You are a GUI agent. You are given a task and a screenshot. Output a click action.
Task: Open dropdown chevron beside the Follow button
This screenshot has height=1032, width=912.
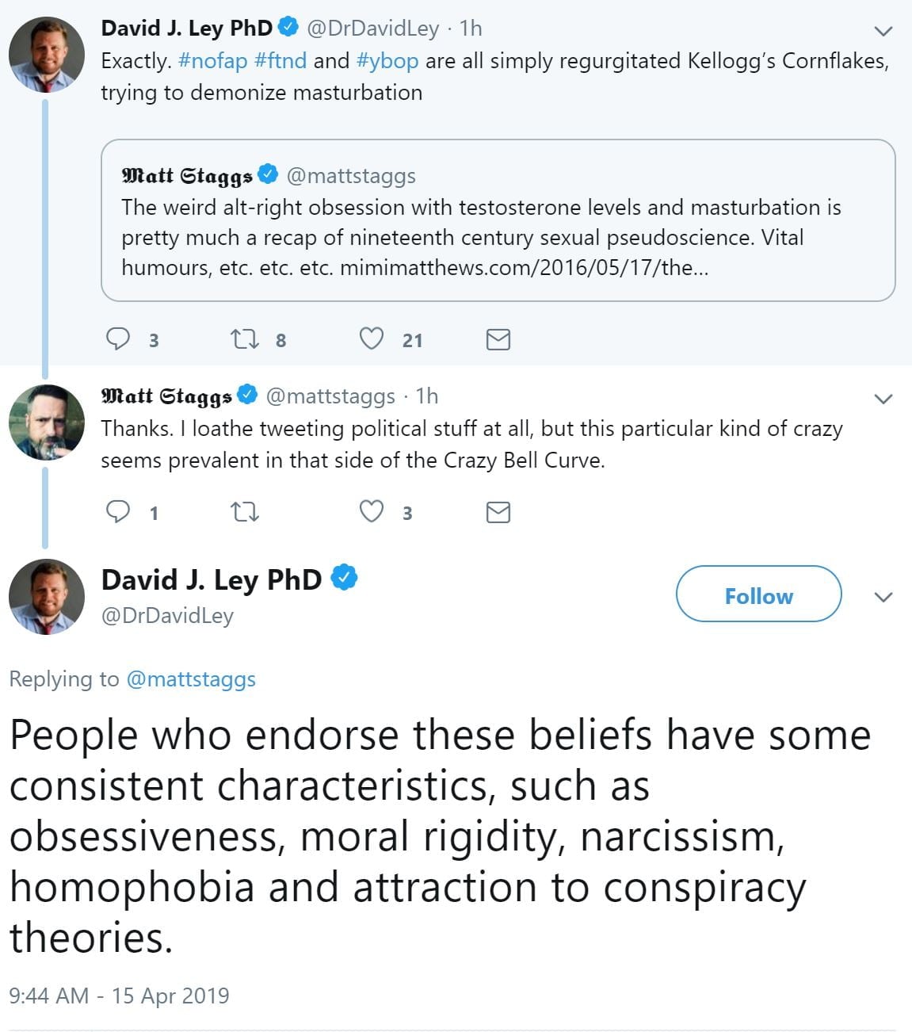coord(883,597)
